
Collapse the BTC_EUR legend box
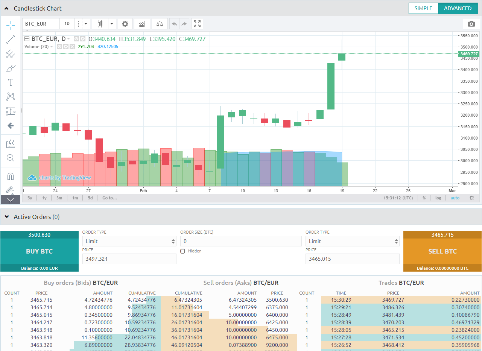point(27,39)
